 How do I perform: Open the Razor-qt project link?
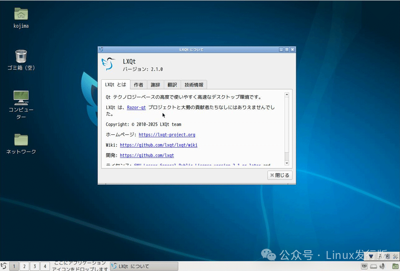coord(136,107)
